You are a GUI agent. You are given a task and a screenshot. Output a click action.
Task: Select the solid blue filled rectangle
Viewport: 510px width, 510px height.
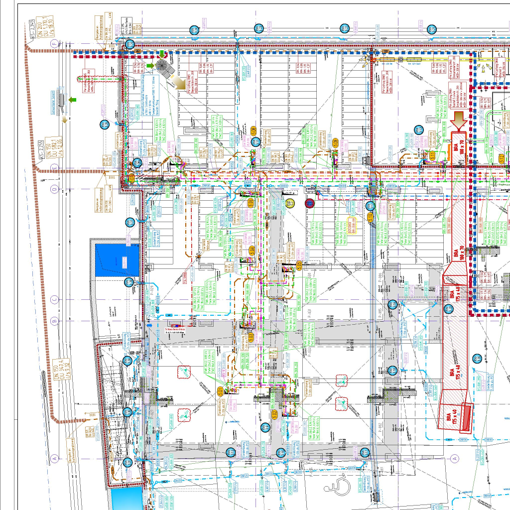pyautogui.click(x=118, y=260)
